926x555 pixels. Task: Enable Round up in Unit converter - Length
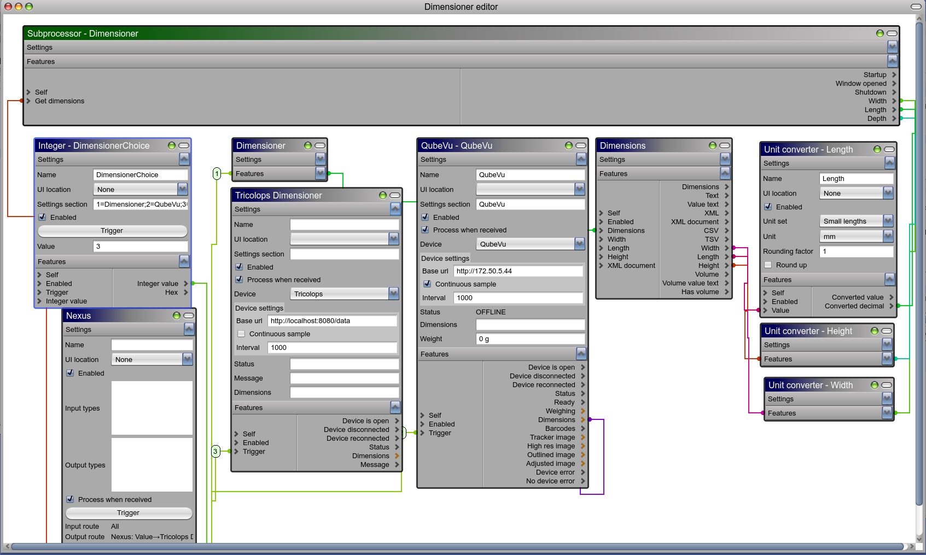point(768,265)
